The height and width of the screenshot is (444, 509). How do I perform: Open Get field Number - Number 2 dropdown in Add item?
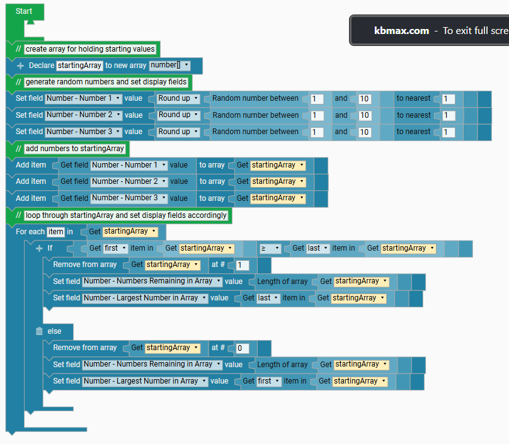pyautogui.click(x=130, y=181)
